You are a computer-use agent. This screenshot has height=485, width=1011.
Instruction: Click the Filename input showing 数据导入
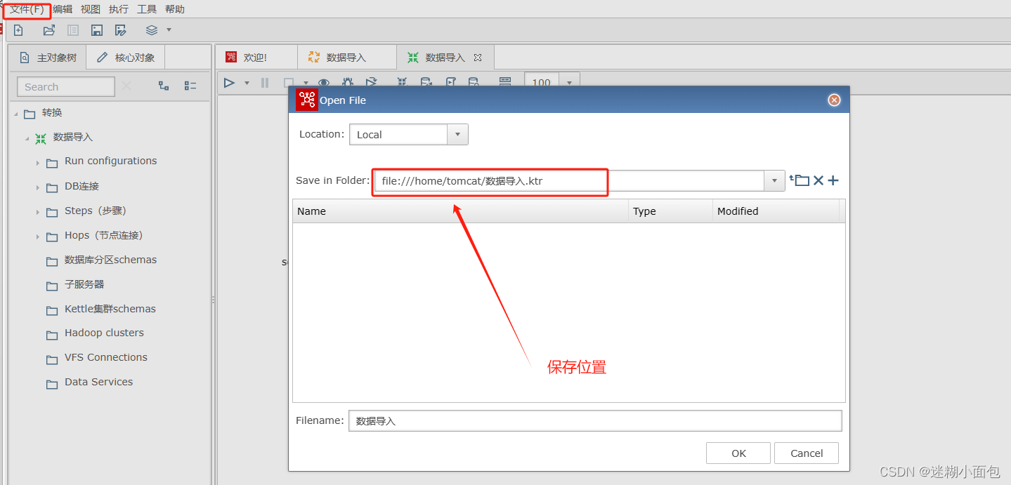point(594,420)
